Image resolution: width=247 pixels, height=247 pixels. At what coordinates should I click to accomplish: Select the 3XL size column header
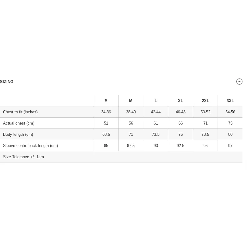coord(230,101)
